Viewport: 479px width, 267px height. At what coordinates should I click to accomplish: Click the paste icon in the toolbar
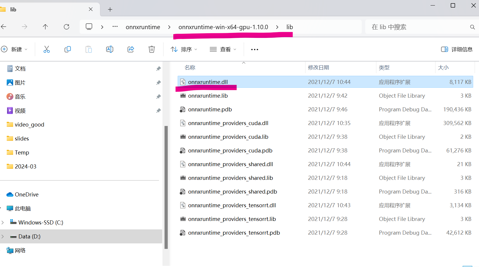89,49
